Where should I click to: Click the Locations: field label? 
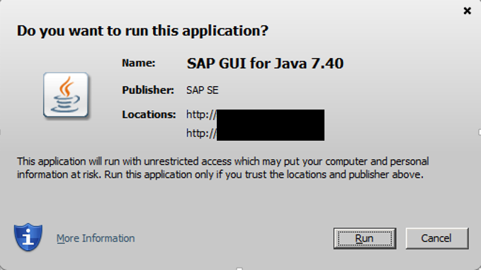coord(149,115)
